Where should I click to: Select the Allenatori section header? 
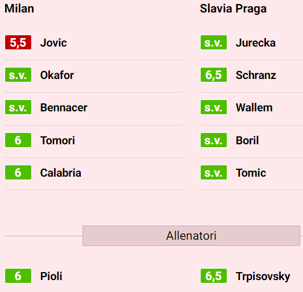tap(191, 236)
